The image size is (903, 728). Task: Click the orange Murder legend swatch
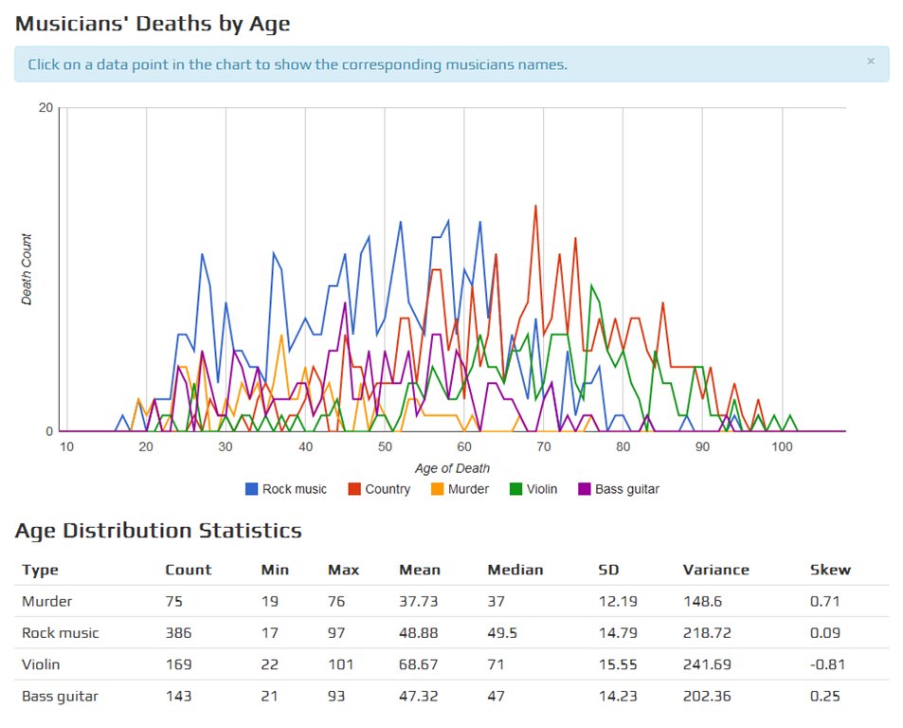[x=437, y=489]
